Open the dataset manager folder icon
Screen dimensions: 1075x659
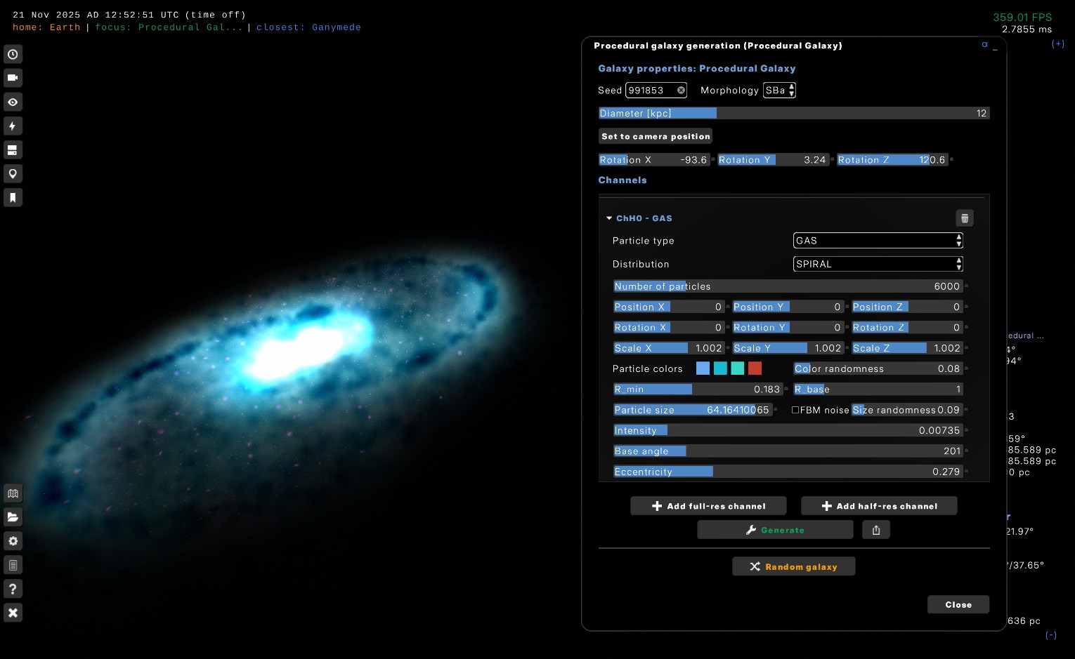13,517
